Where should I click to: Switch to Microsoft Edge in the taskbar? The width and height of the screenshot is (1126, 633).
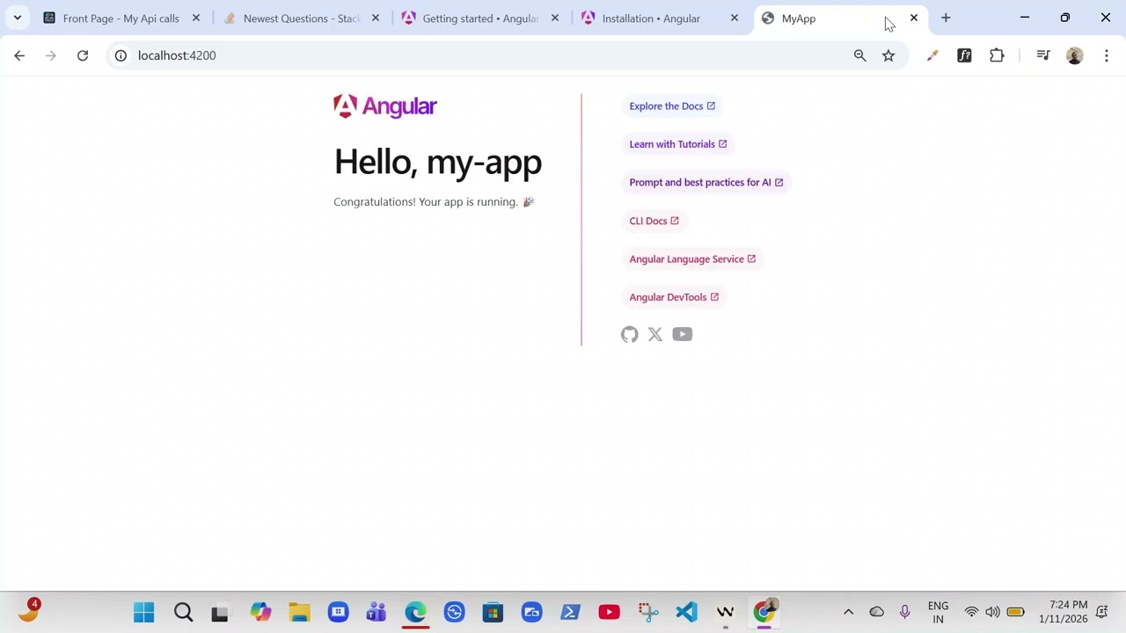click(415, 612)
